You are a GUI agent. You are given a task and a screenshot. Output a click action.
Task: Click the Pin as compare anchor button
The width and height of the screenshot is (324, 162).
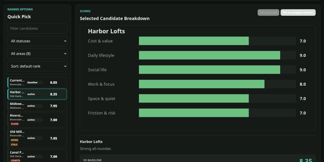tap(298, 13)
